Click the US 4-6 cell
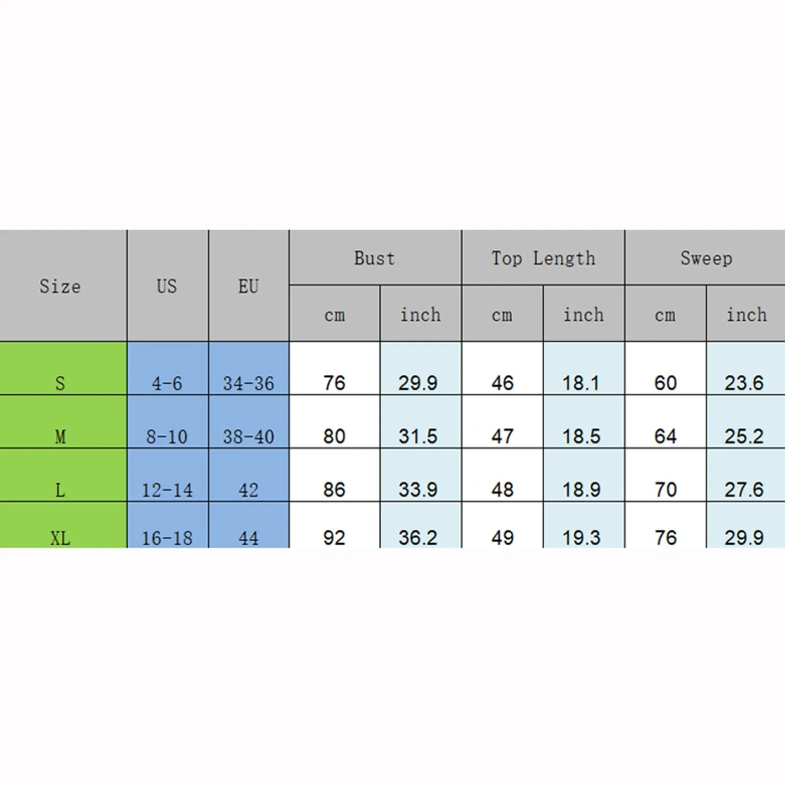This screenshot has width=785, height=785. [168, 368]
